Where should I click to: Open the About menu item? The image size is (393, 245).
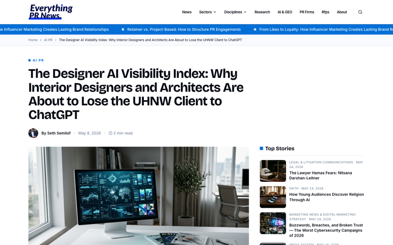coord(341,12)
